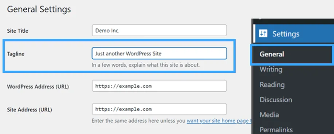Click the tagline description 'In a few words' text

tap(146, 65)
